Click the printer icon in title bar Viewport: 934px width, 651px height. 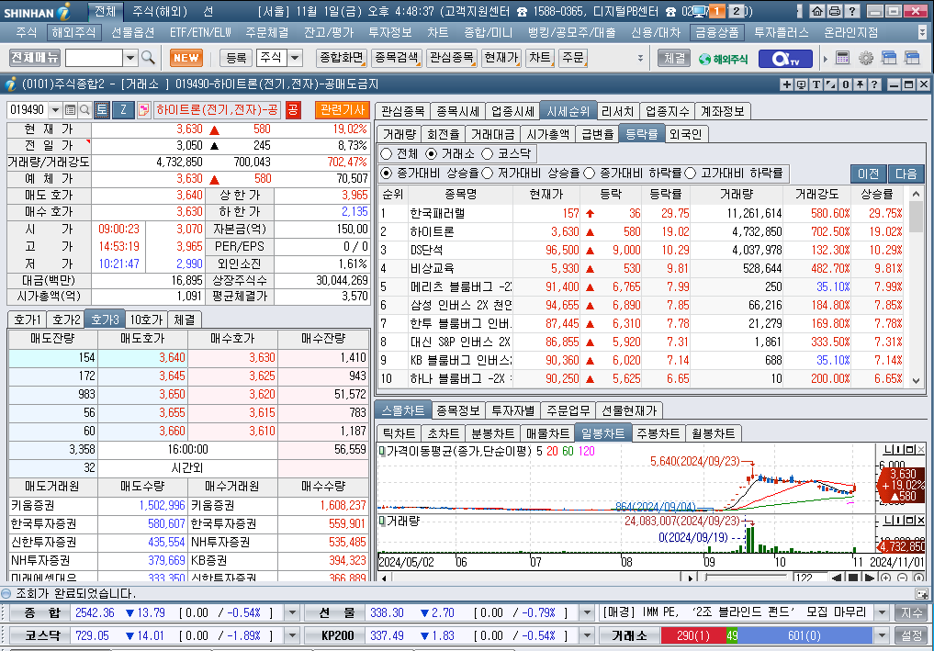coord(835,11)
